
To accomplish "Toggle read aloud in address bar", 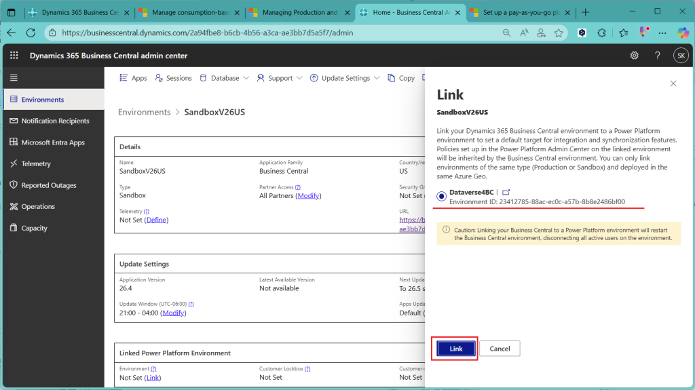I will [524, 33].
